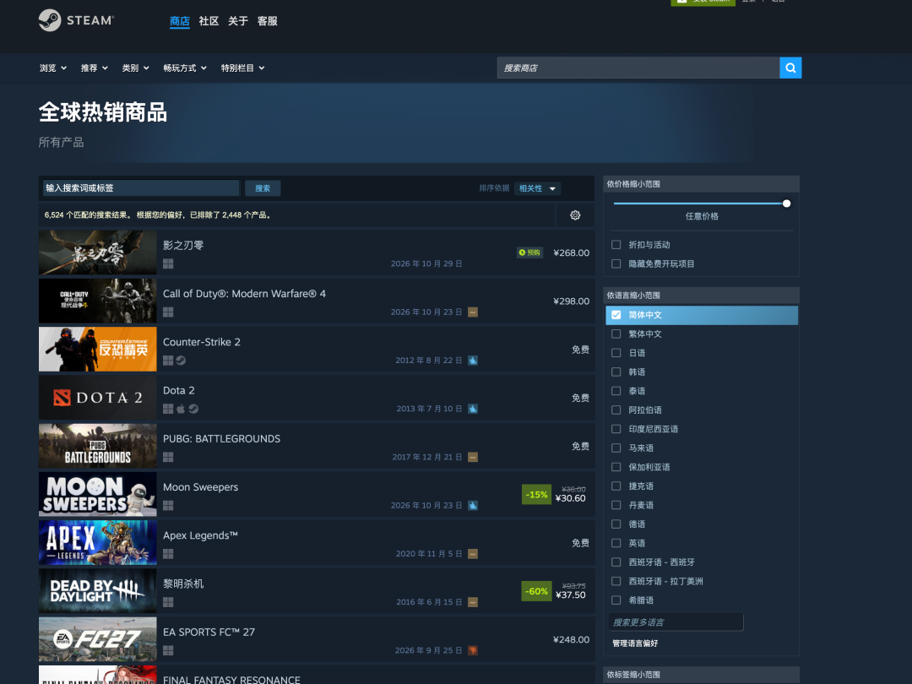
Task: Click thumbs-up review icon on Counter-Strike 2 row
Action: click(x=473, y=360)
